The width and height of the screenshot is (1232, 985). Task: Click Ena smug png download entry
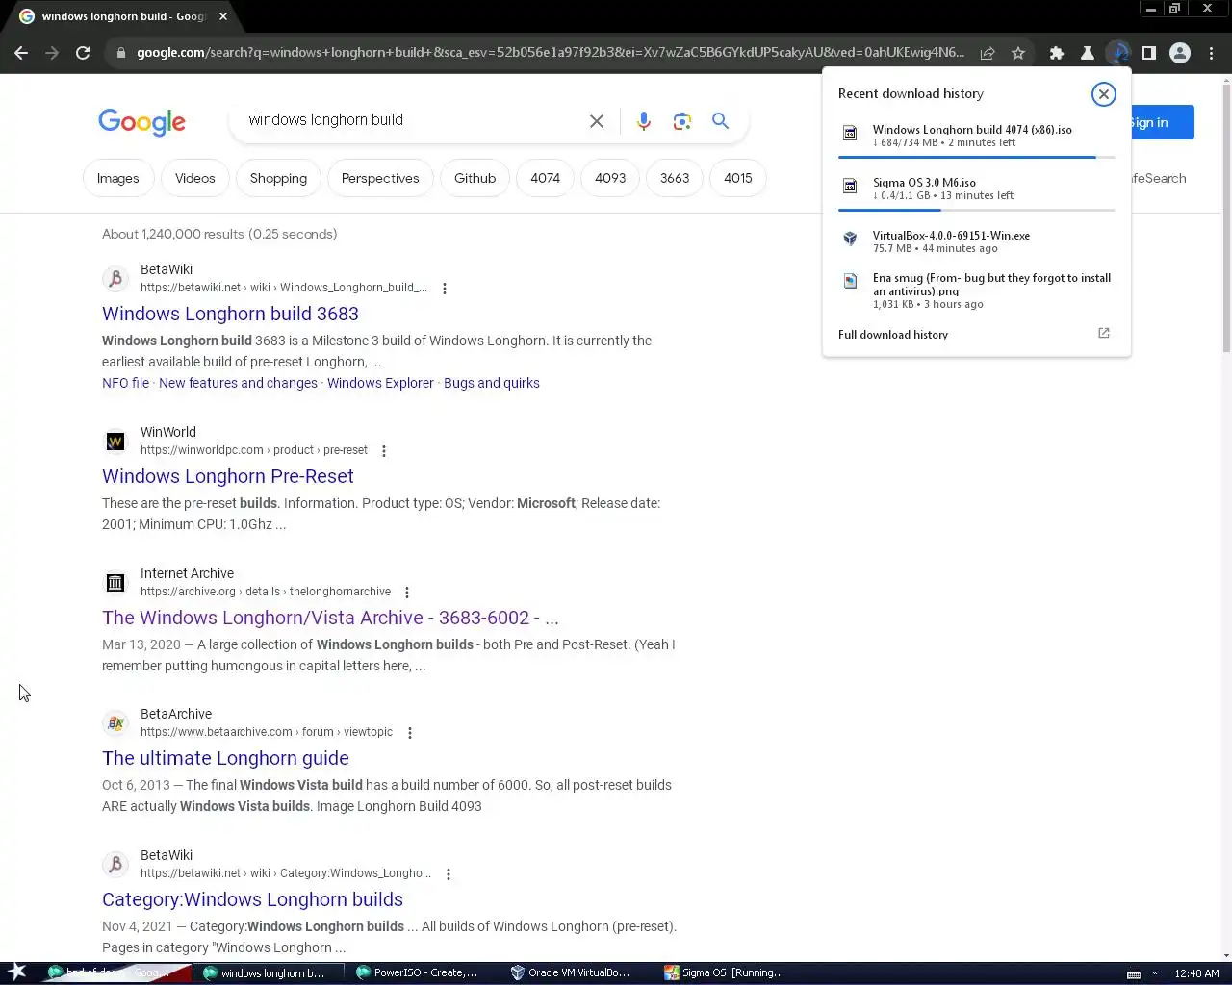click(x=976, y=290)
